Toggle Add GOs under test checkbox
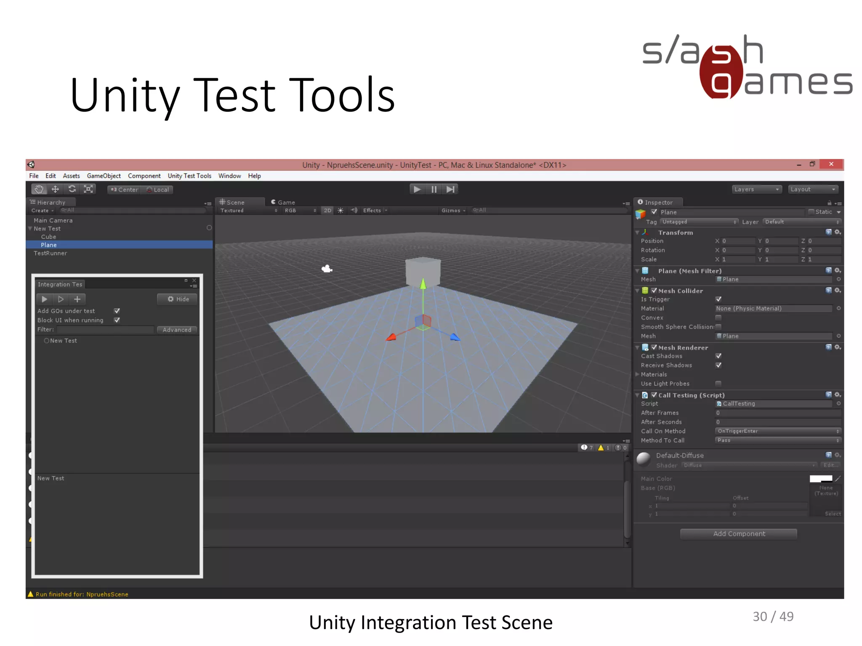This screenshot has height=646, width=862. (x=117, y=311)
